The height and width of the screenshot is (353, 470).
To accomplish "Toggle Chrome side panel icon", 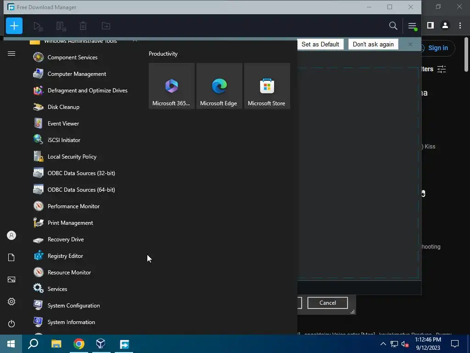I will (431, 26).
